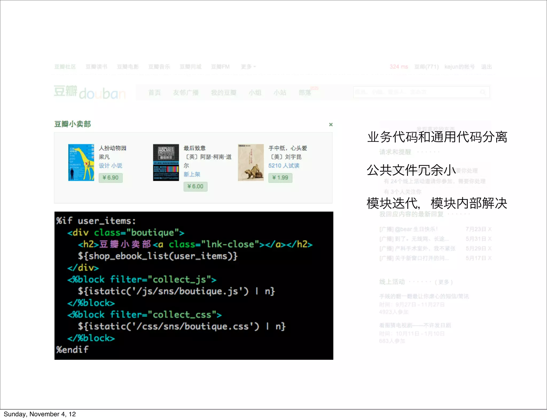Click the %endif code line
This screenshot has height=420, width=547.
point(72,349)
